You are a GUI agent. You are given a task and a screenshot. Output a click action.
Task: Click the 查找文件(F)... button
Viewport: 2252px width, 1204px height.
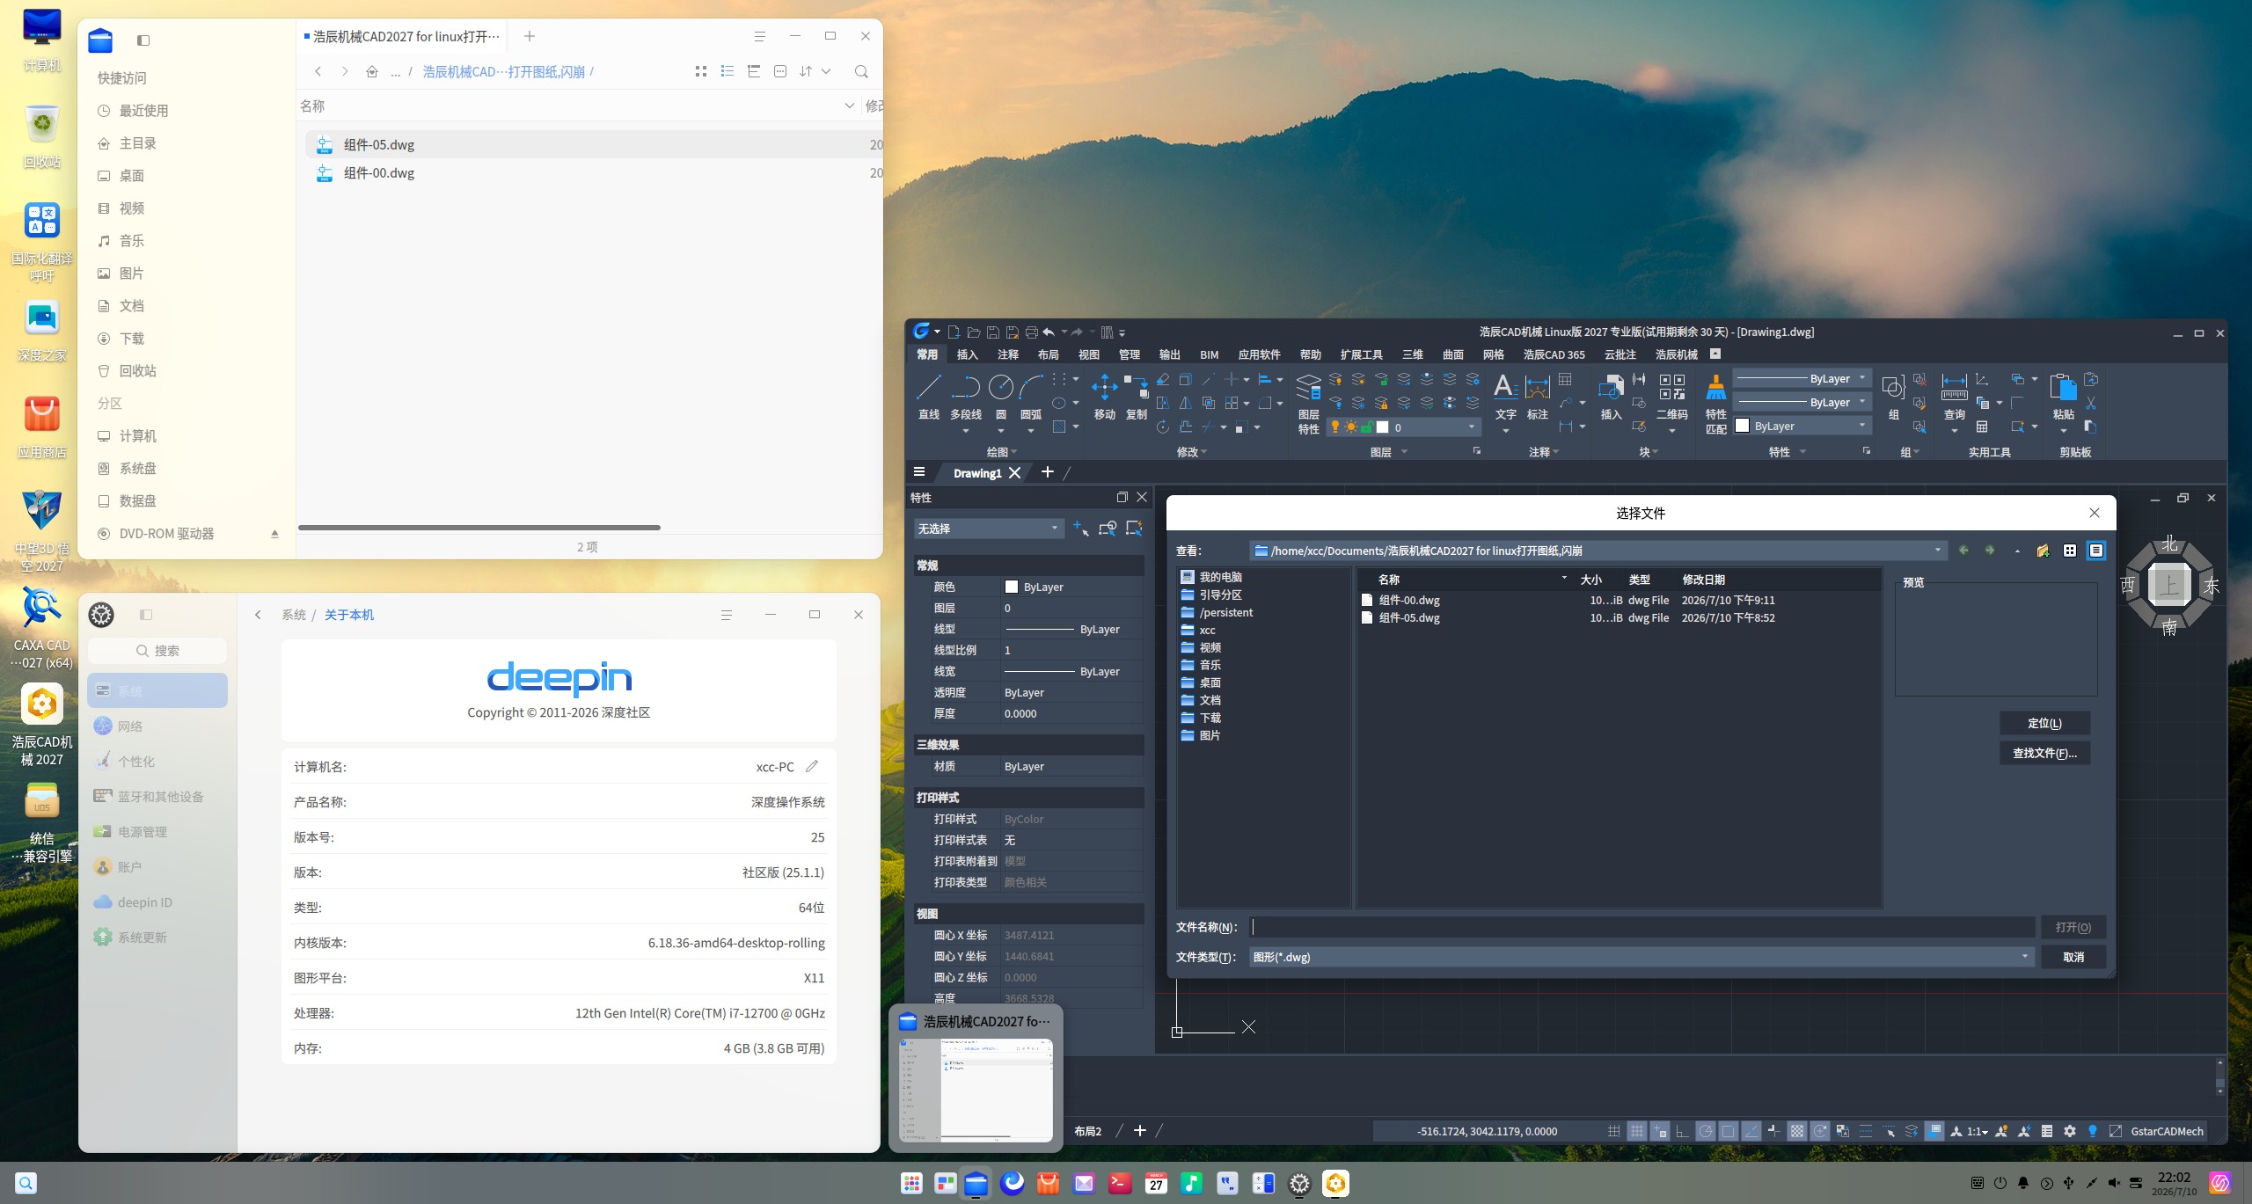click(x=2044, y=753)
